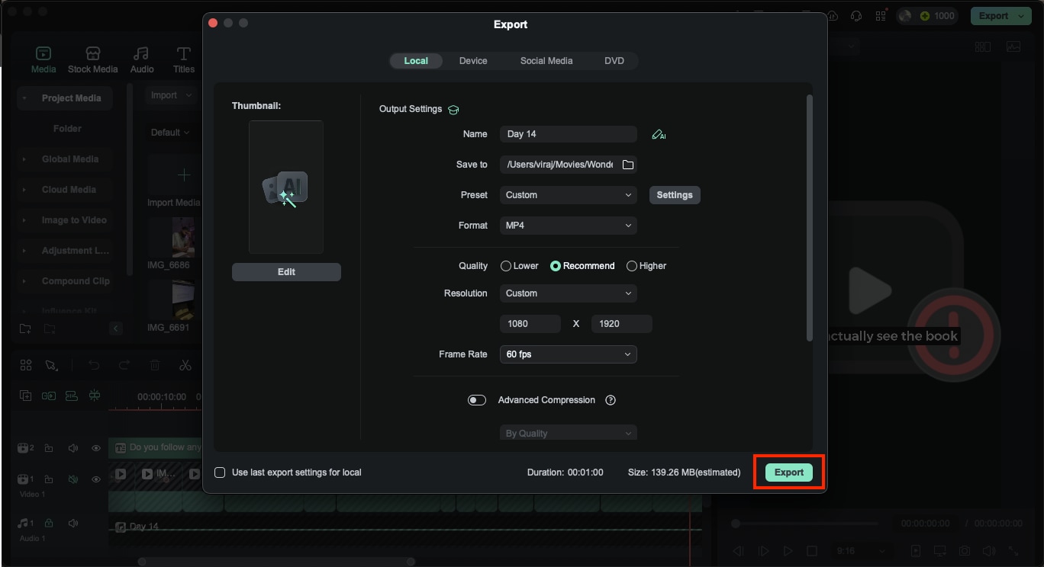The height and width of the screenshot is (567, 1044).
Task: Click the new folder icon below media panel
Action: pos(26,328)
